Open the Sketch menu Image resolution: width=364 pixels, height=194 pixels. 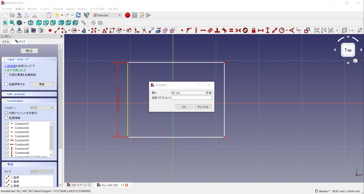pyautogui.click(x=70, y=9)
